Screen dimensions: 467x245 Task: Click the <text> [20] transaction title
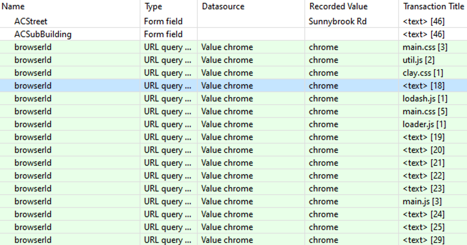[424, 150]
